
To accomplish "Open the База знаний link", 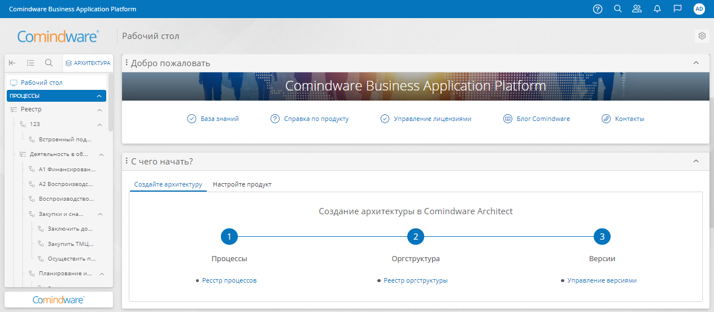I will coord(220,119).
